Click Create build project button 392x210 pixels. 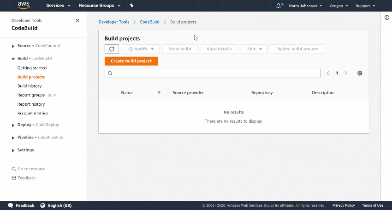pos(131,61)
